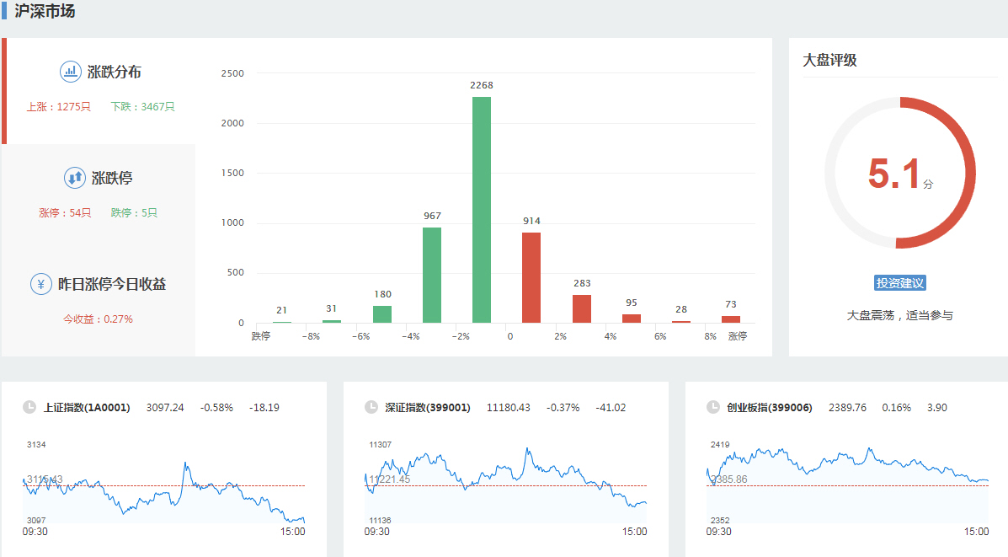This screenshot has height=557, width=1008.
Task: Open the 创业板指(399006) index link
Action: click(x=770, y=408)
